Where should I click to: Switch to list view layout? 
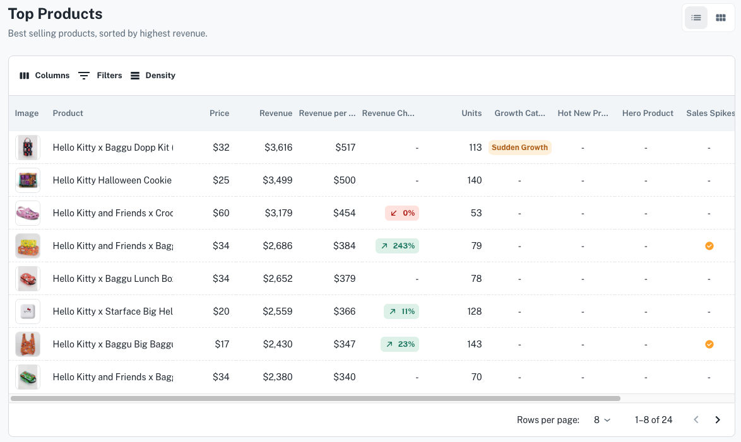(x=696, y=18)
